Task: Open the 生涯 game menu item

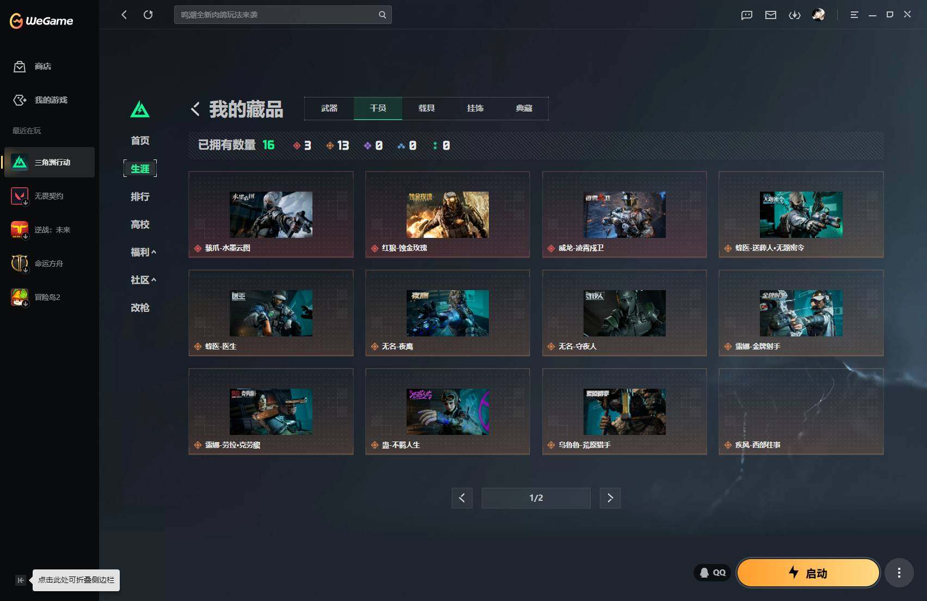Action: tap(140, 169)
